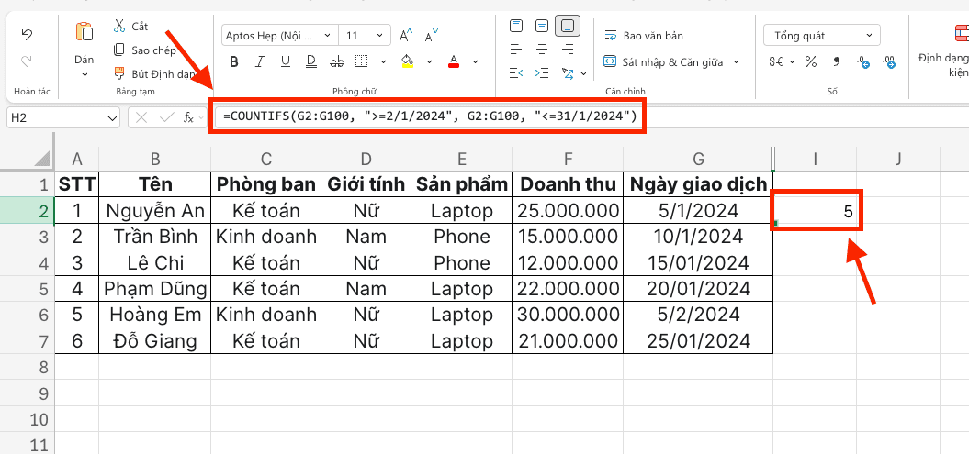Select column G header

(x=698, y=159)
